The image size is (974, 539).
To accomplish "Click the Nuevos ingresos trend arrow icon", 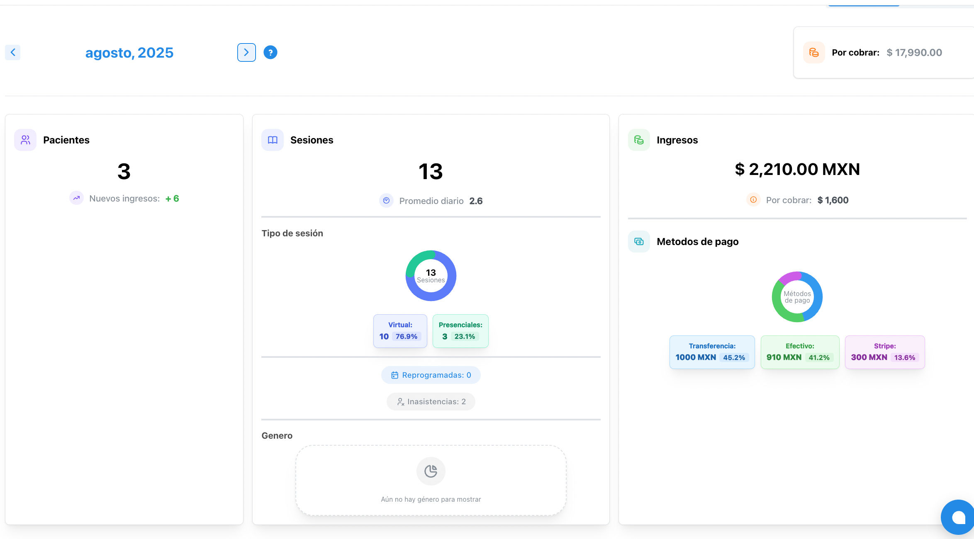I will (76, 198).
